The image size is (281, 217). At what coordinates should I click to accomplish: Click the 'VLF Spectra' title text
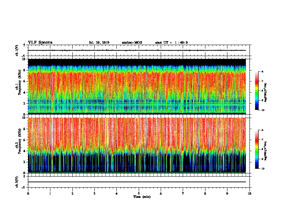click(x=40, y=43)
